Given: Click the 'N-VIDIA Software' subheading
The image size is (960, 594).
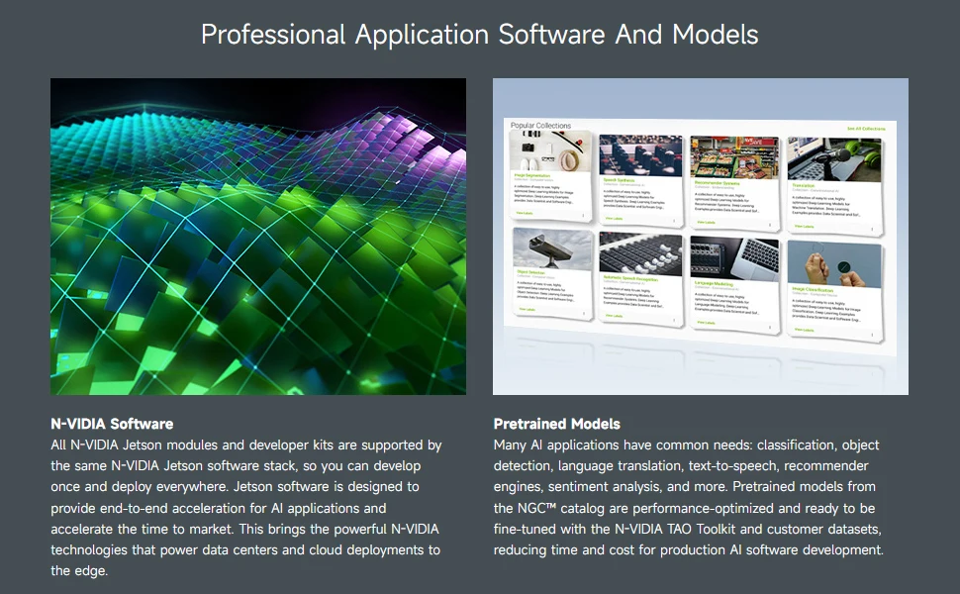Looking at the screenshot, I should (112, 424).
